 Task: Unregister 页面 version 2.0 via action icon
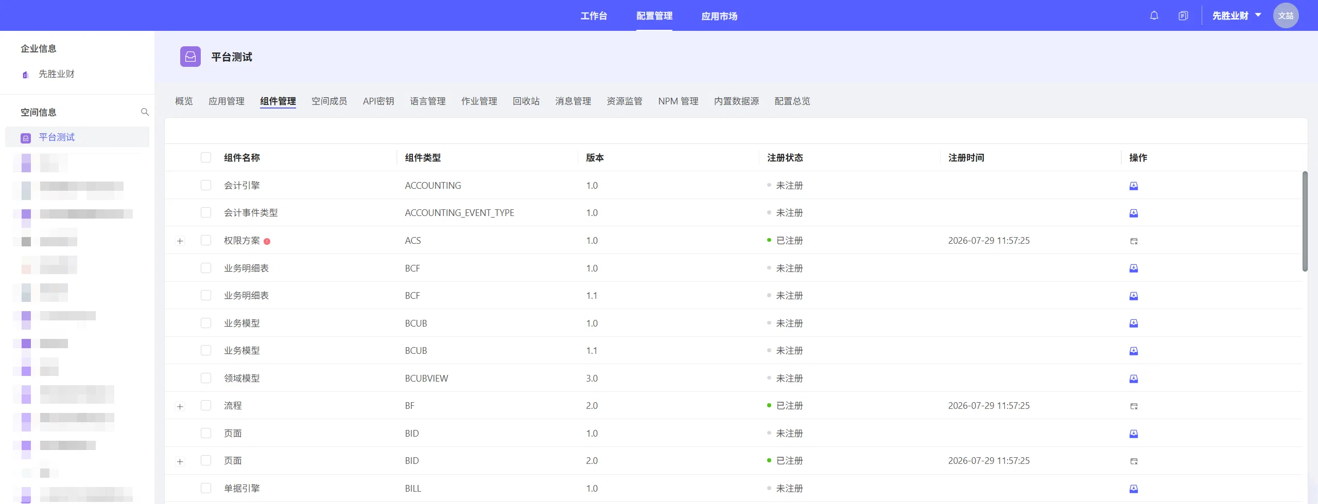(x=1134, y=461)
